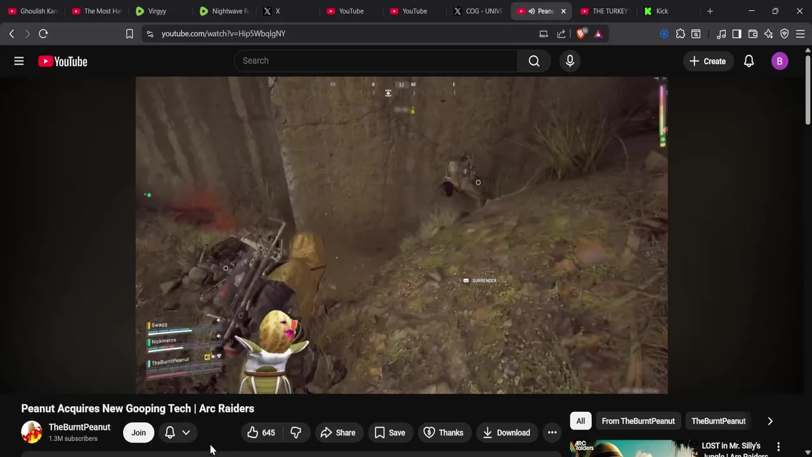
Task: Send Thanks to the creator
Action: 443,433
